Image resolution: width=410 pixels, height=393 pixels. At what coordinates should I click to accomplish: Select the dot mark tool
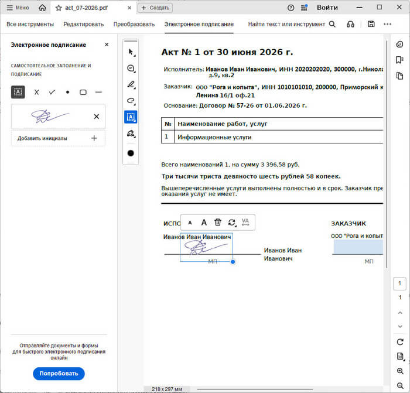click(x=67, y=92)
